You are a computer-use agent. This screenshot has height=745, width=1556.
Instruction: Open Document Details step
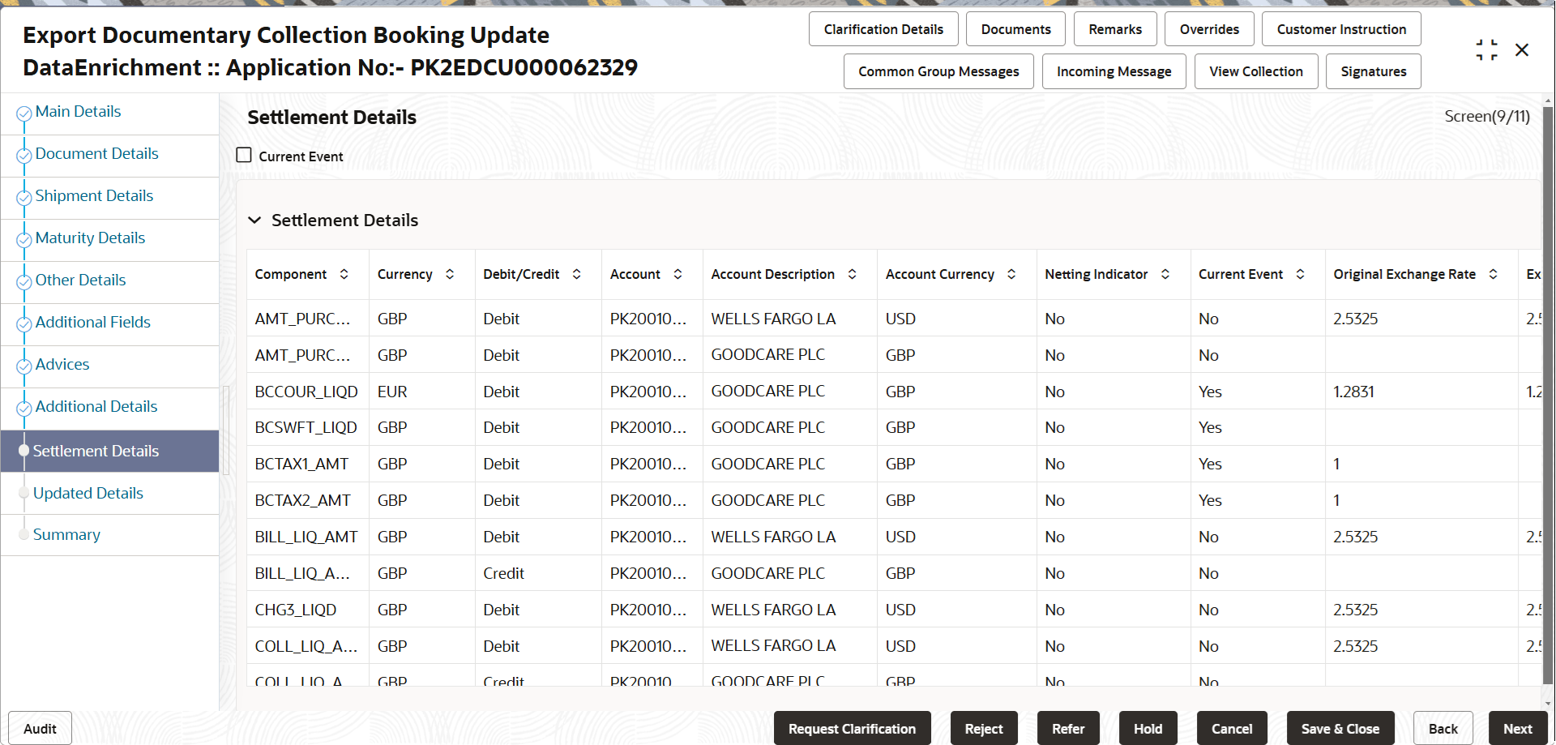[x=96, y=154]
